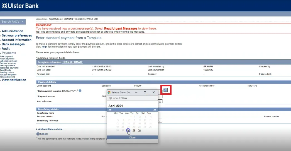This screenshot has width=291, height=151.
Task: Click the help link in instructions
Action: tap(44, 47)
